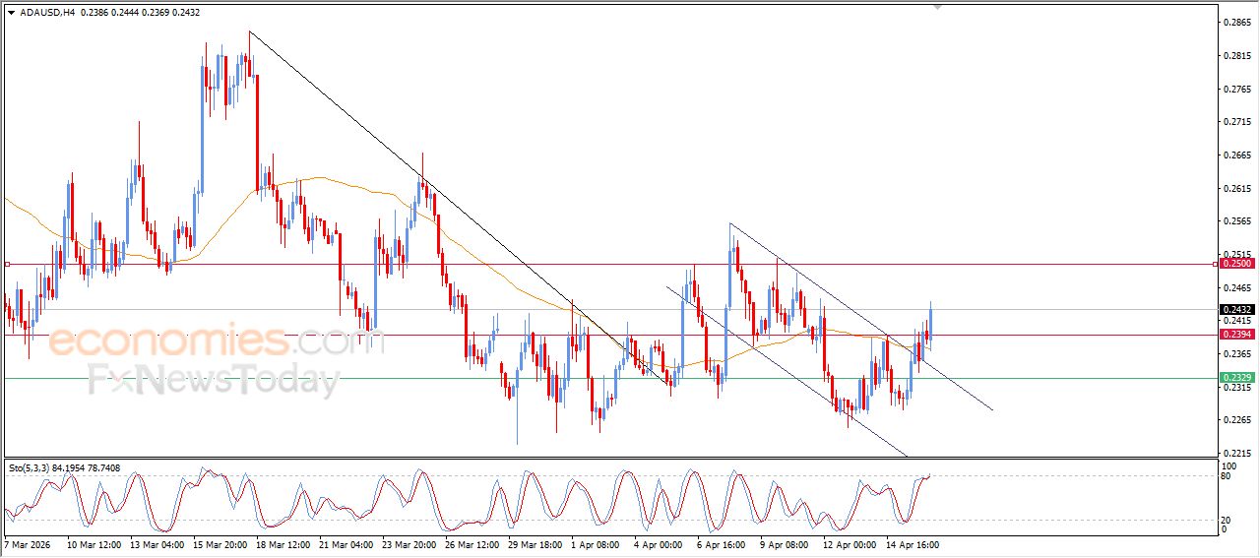Click the stochastic 80 level scale label

click(1227, 476)
